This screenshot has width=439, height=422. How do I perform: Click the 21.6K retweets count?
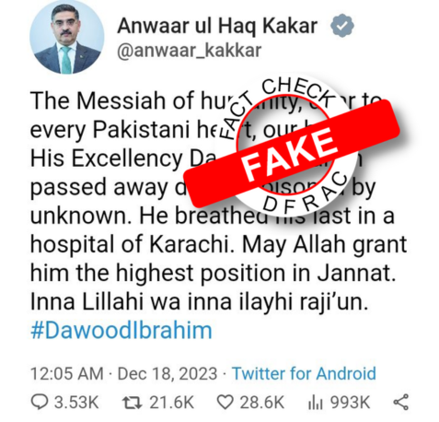coord(172,403)
